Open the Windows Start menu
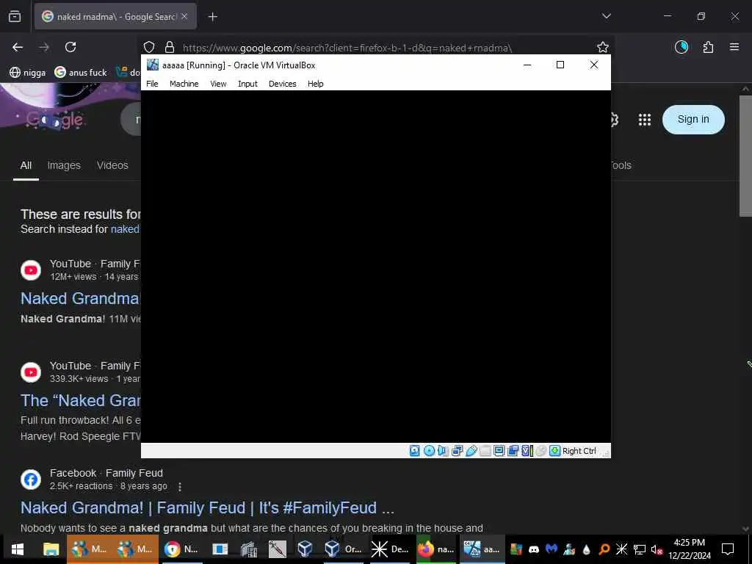Viewport: 752px width, 564px height. [x=18, y=549]
